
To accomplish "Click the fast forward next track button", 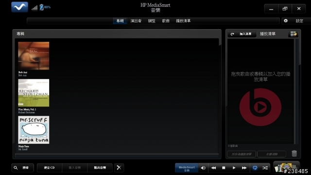I will [x=244, y=168].
